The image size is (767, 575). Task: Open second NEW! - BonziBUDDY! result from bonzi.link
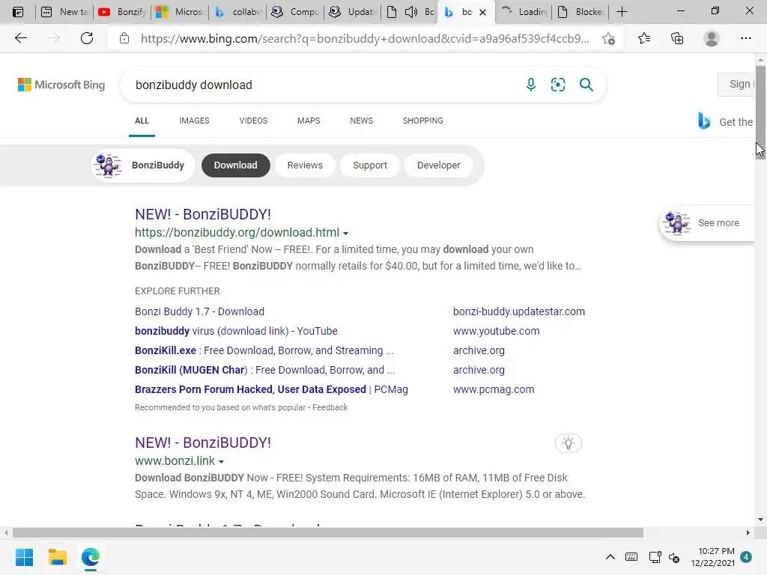pyautogui.click(x=203, y=442)
